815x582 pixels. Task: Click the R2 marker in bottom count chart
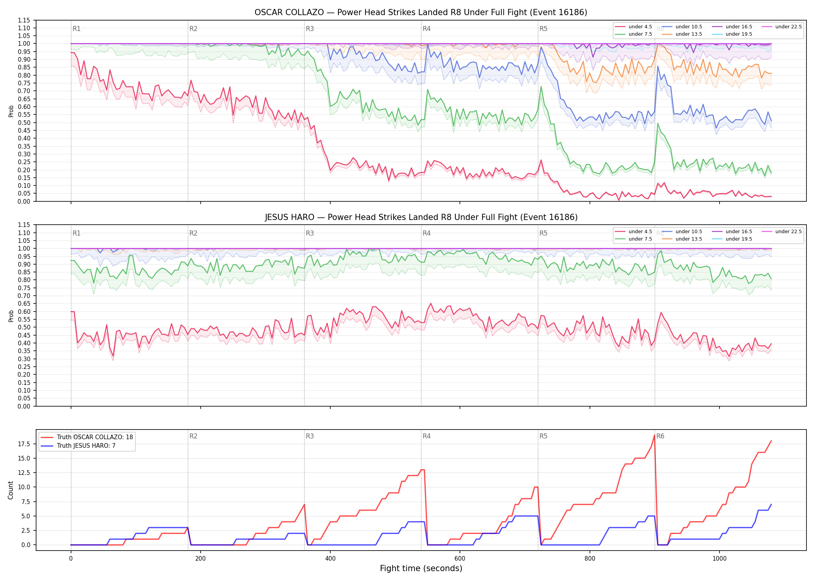pyautogui.click(x=193, y=436)
